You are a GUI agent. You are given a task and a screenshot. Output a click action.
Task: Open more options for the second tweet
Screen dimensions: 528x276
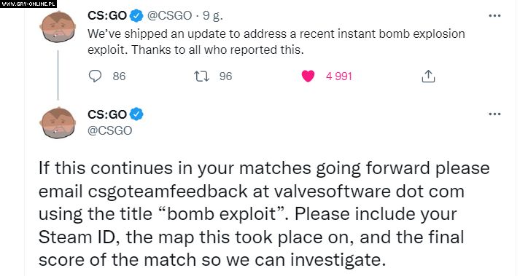tap(494, 114)
